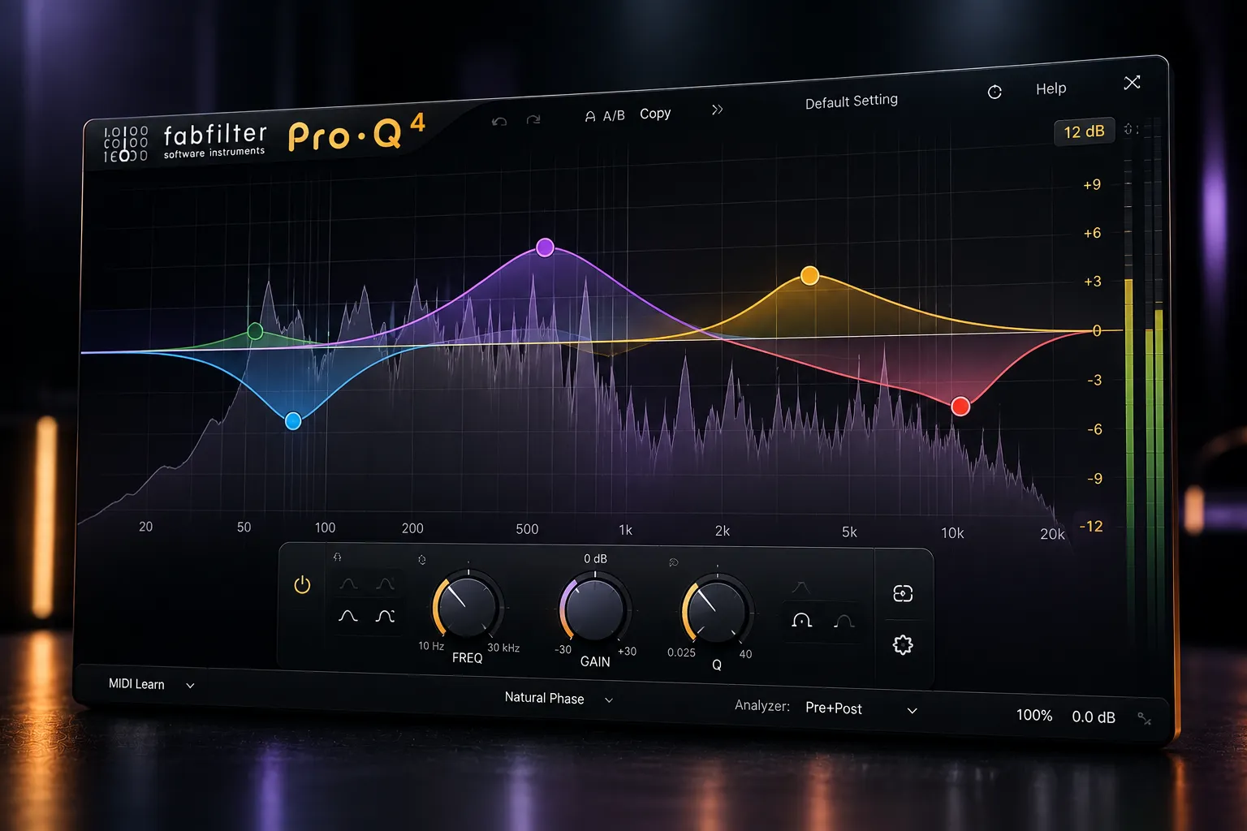The image size is (1247, 831).
Task: Open band settings with the gear icon
Action: (x=903, y=645)
